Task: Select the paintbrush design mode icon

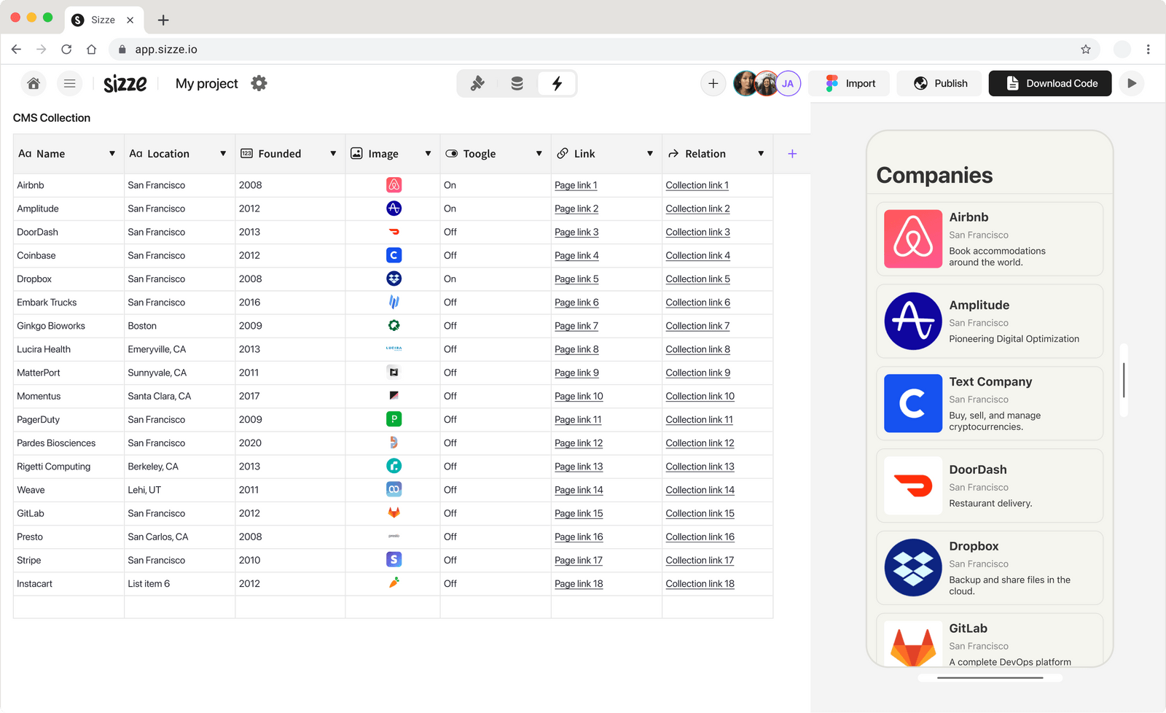Action: tap(477, 83)
